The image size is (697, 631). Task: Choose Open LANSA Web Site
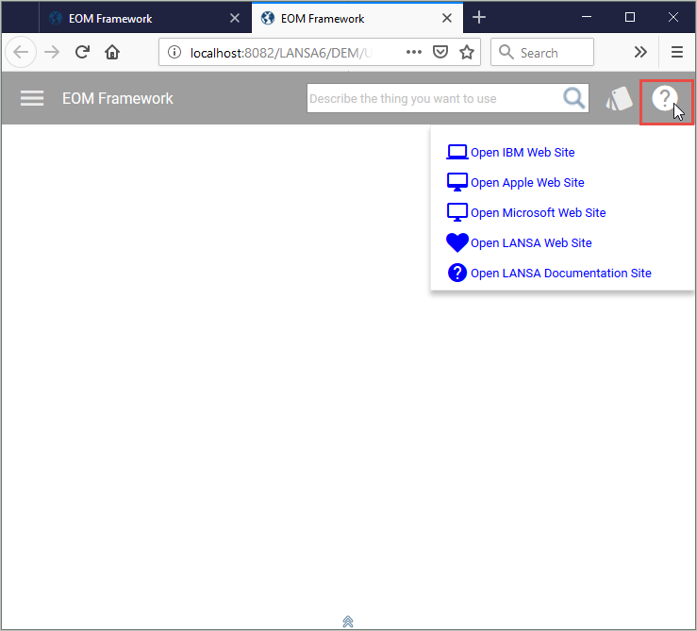[531, 243]
